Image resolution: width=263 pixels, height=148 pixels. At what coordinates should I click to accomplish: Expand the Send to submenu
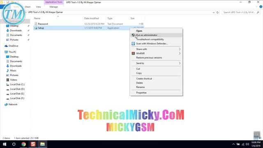[156, 63]
